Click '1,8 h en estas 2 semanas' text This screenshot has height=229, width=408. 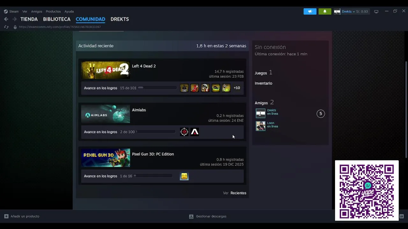click(221, 46)
